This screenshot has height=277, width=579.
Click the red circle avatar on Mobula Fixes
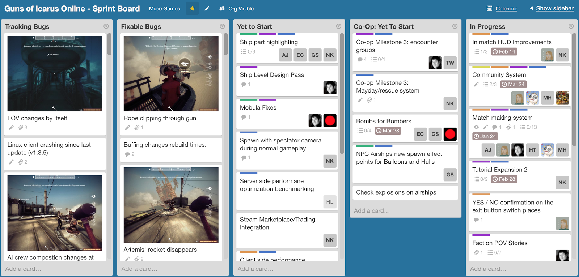pos(330,121)
